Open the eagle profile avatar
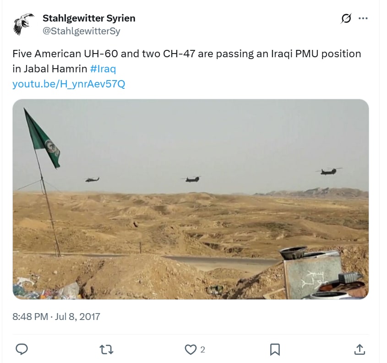Viewport: 387px width, 363px height. 24,25
